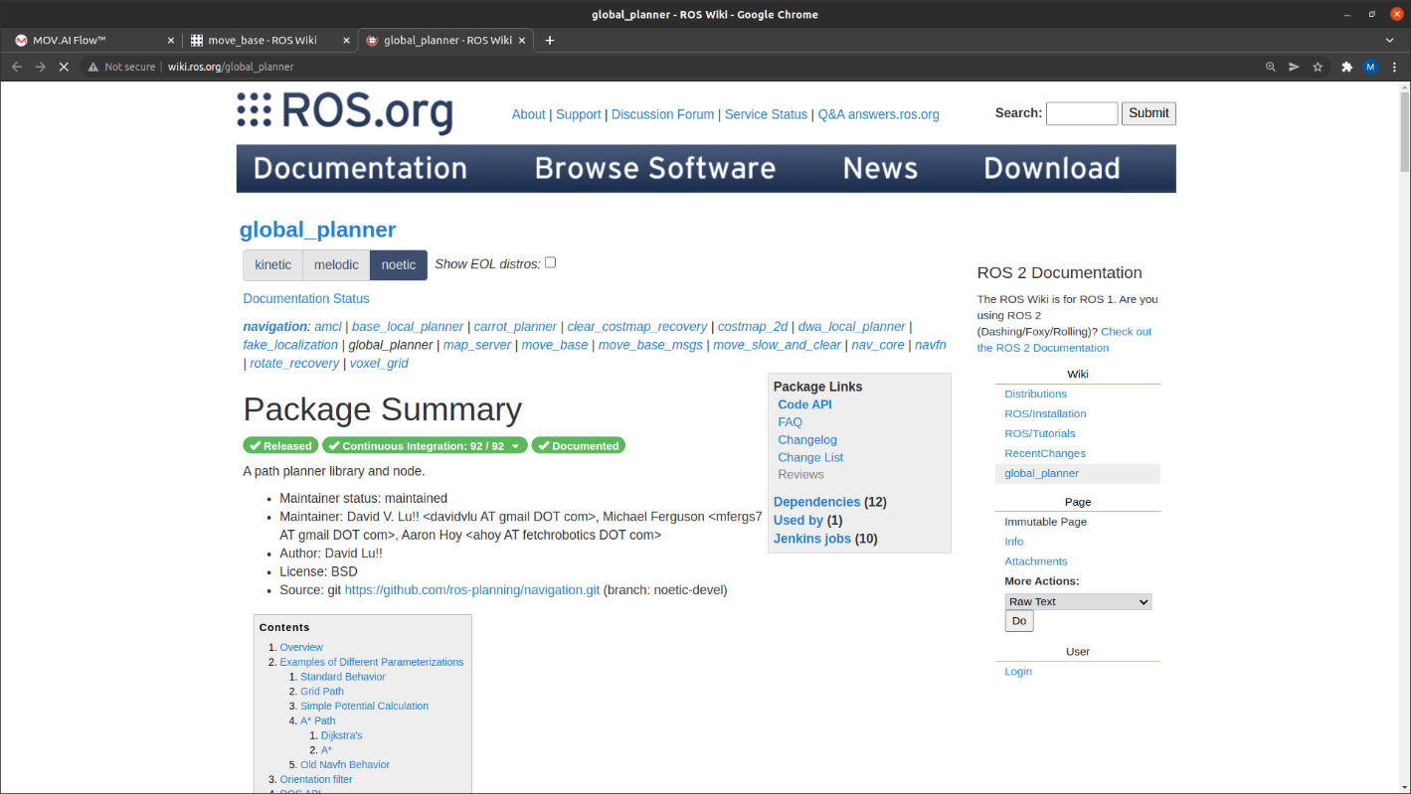Close the global_planner - ROS Wiki tab
Screen dimensions: 1411x794
click(523, 40)
